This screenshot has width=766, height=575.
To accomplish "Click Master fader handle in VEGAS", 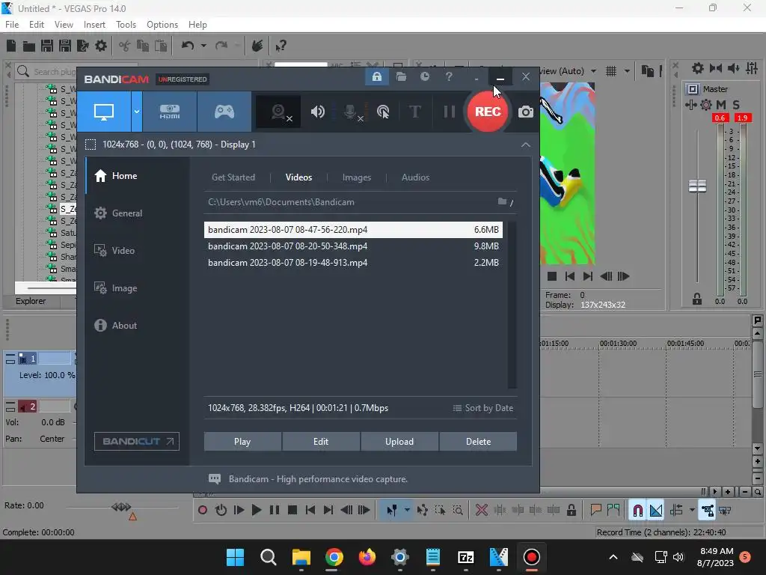I will pos(697,186).
